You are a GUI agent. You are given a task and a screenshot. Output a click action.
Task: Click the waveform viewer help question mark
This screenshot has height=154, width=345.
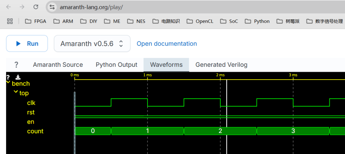click(8, 77)
